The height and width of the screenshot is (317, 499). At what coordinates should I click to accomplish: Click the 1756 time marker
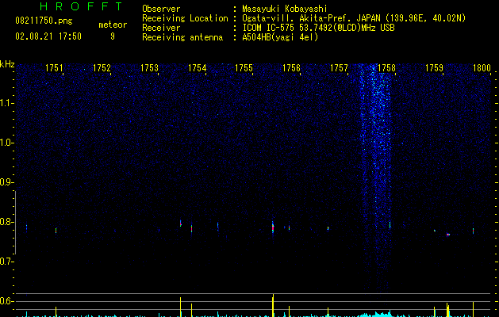[291, 68]
